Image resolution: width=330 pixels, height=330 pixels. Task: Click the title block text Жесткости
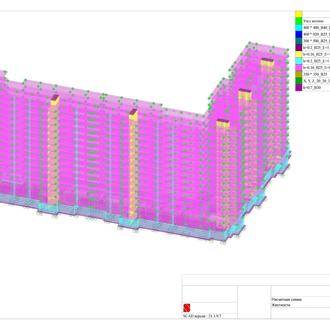[x=281, y=305]
